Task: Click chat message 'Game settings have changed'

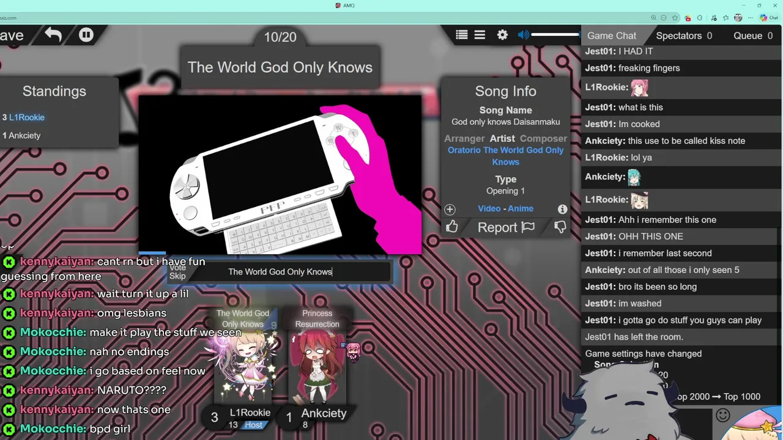Action: click(644, 354)
